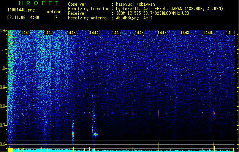Image resolution: width=239 pixels, height=152 pixels.
Task: Click the 1.1 kHz axis label
Action: tap(3, 49)
